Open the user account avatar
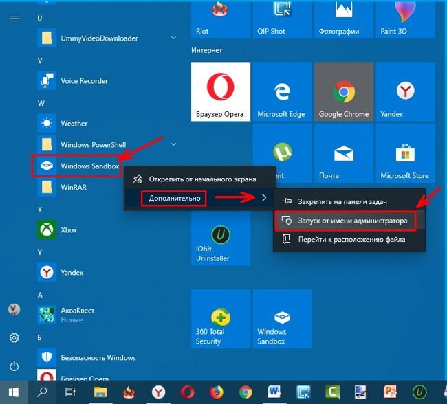This screenshot has height=404, width=447. pos(14,309)
